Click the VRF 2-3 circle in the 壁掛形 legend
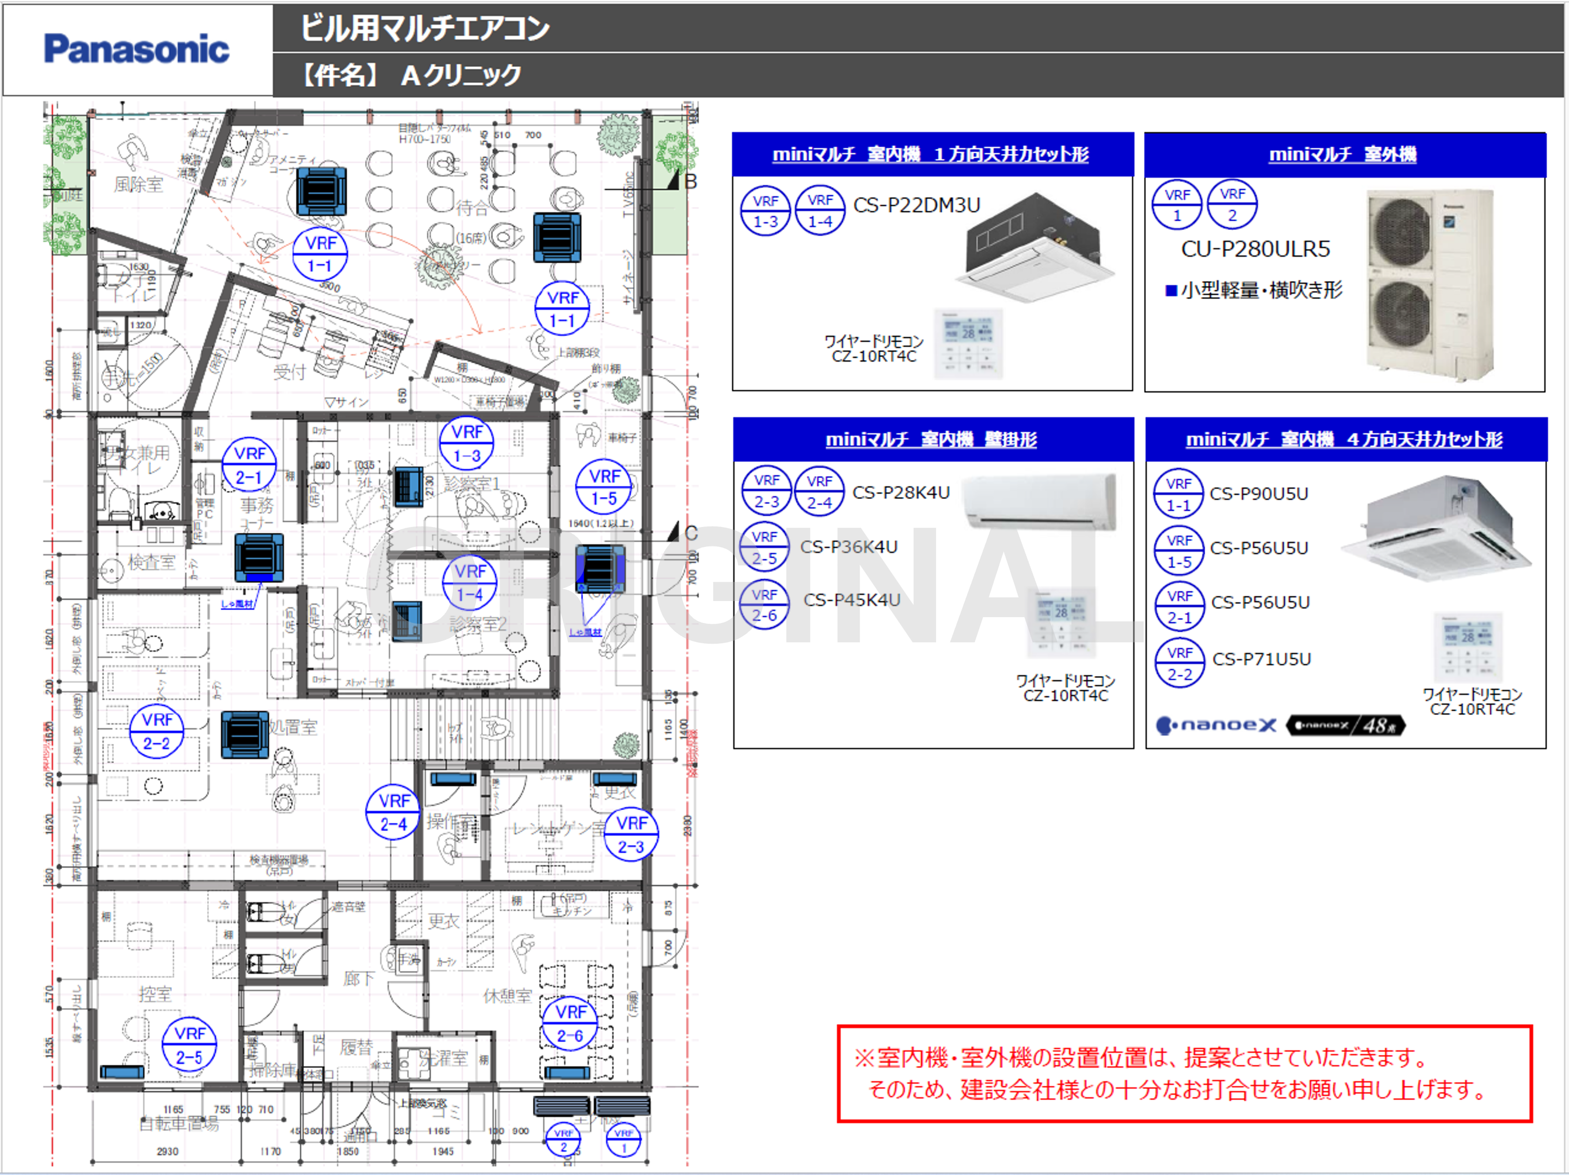The height and width of the screenshot is (1175, 1569). (x=767, y=491)
